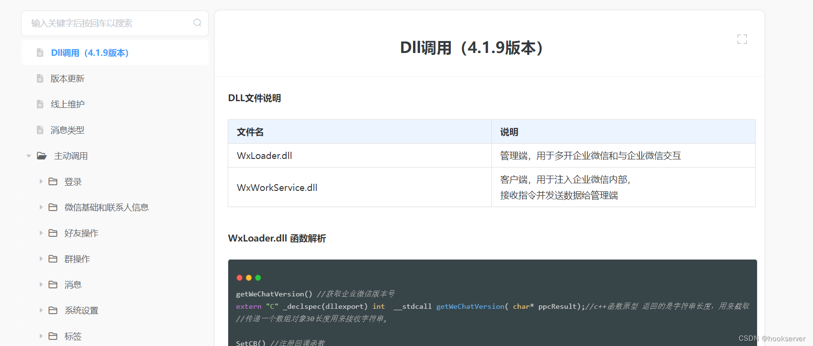Click the open folder icon beside 主动调用
The height and width of the screenshot is (346, 813).
42,156
